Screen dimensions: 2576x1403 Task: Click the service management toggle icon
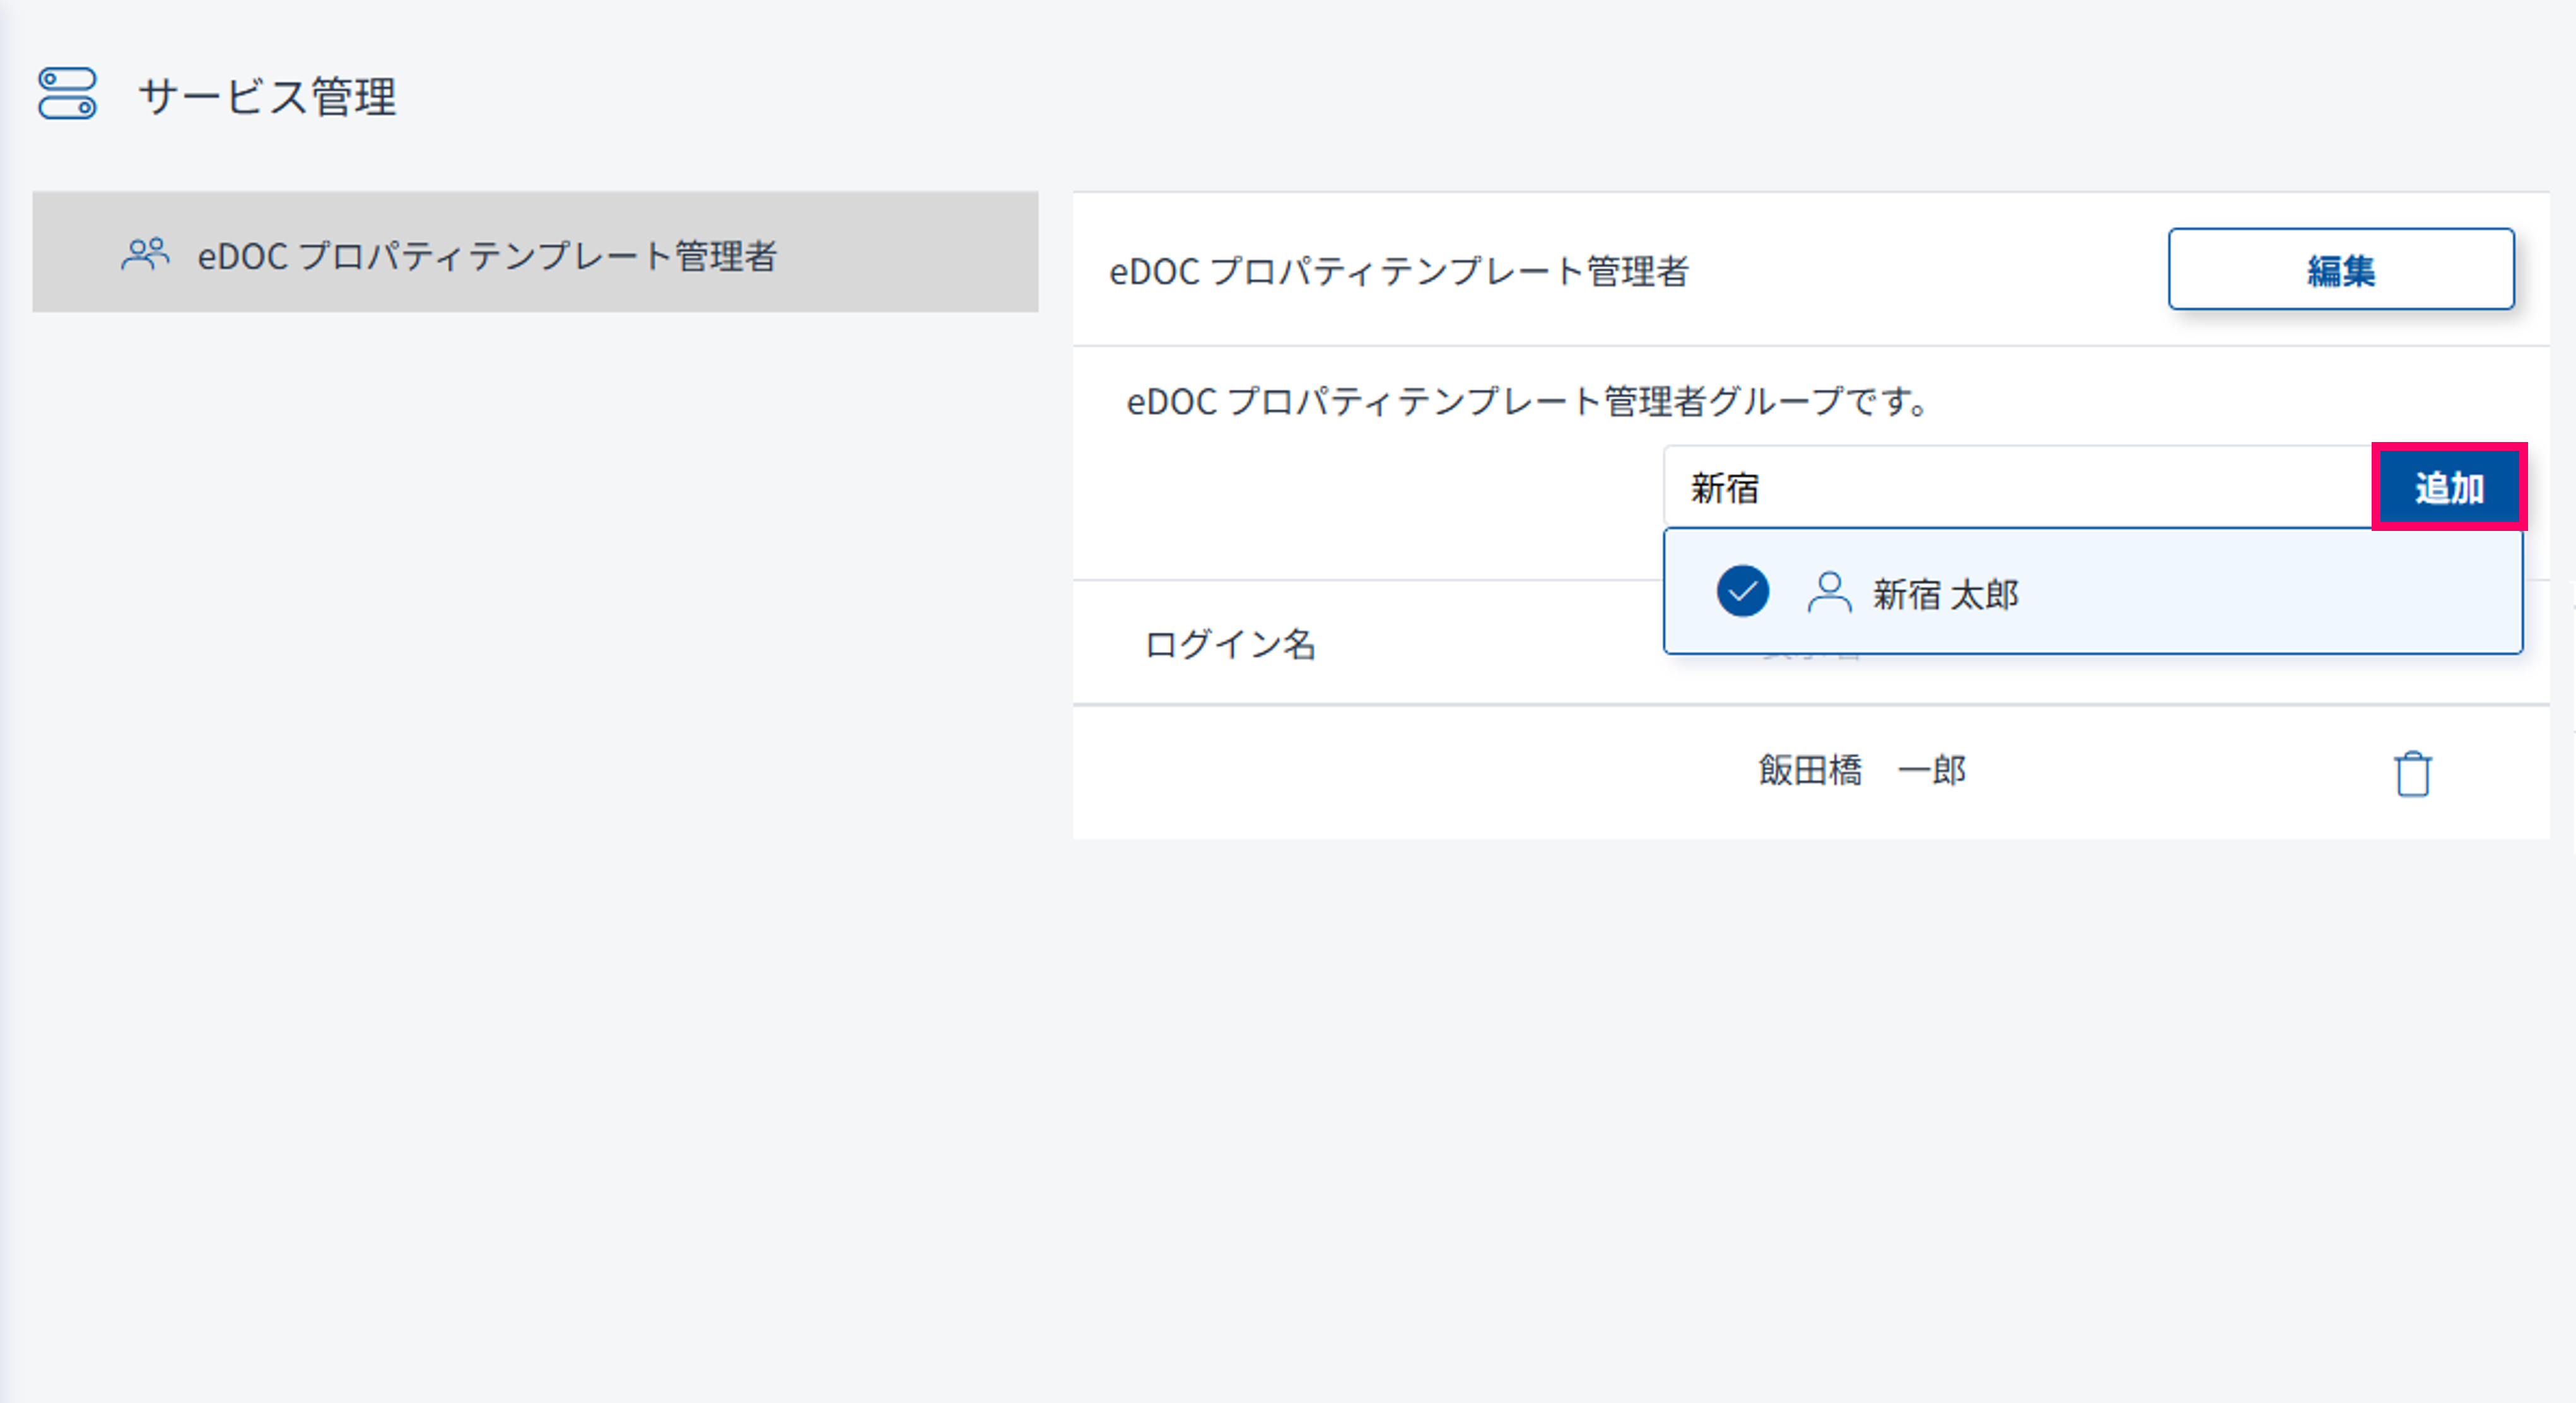67,94
